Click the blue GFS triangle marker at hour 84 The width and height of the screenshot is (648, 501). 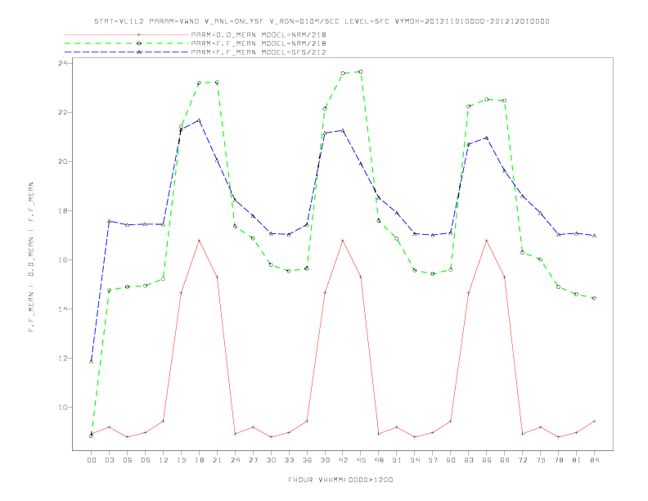[x=594, y=235]
